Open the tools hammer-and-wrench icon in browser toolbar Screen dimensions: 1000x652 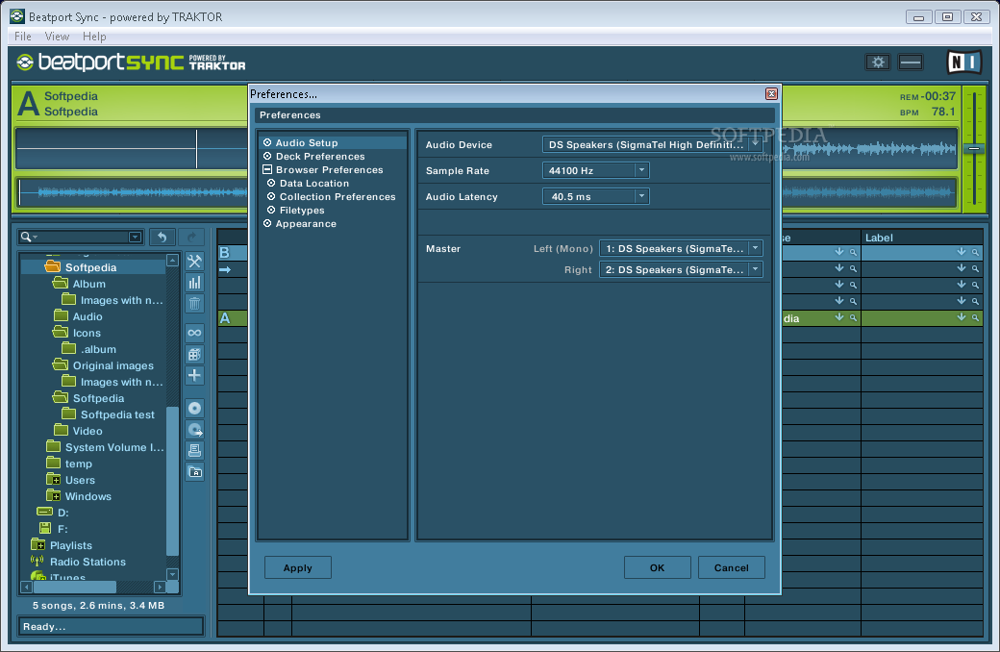click(x=194, y=261)
